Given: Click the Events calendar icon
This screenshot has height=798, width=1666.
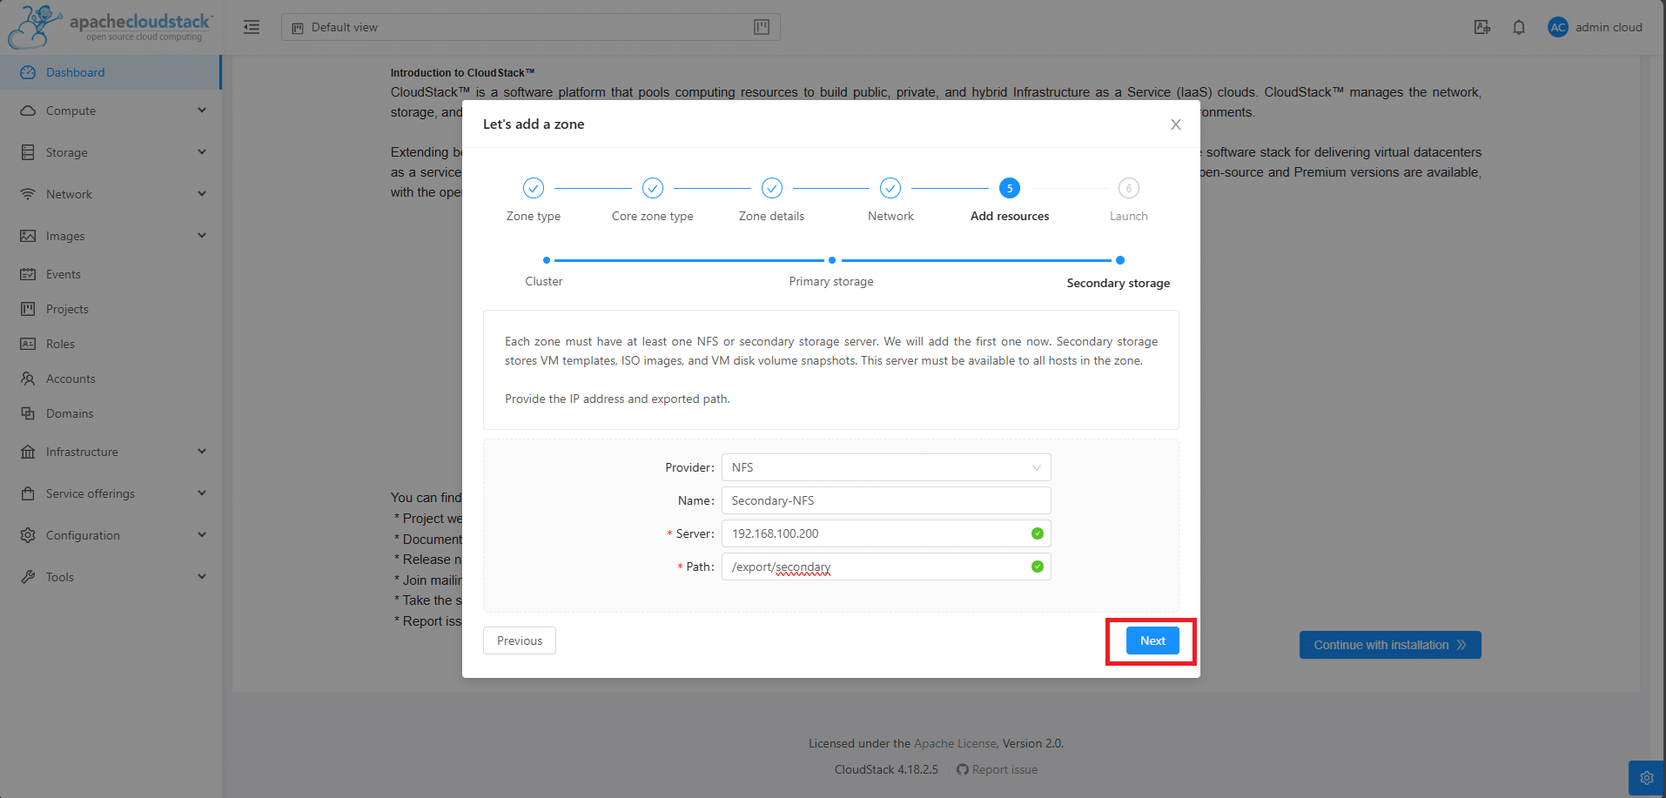Looking at the screenshot, I should tap(28, 274).
